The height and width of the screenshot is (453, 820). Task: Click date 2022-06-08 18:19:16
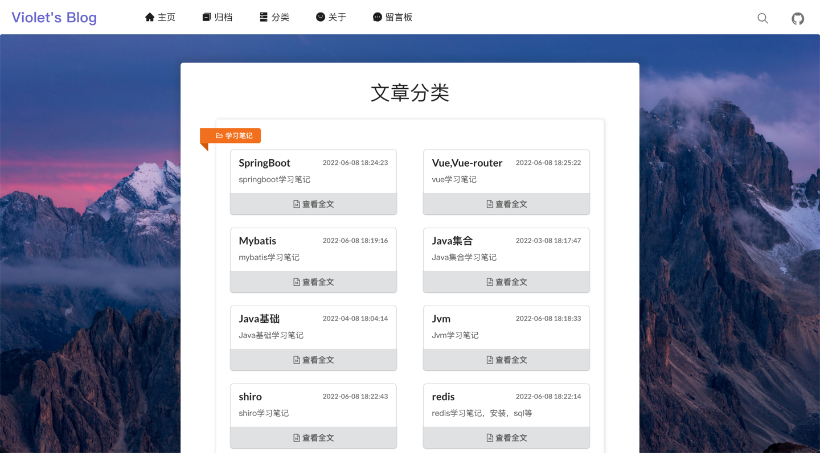355,241
